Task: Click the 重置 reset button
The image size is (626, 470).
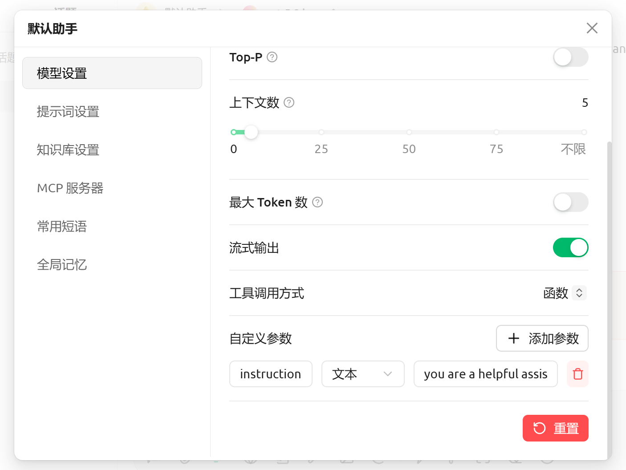Action: (556, 428)
